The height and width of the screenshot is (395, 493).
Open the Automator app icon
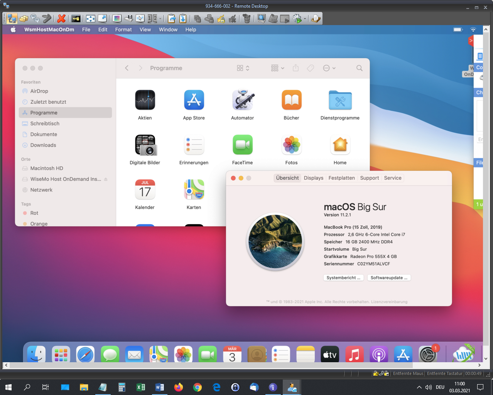click(242, 100)
